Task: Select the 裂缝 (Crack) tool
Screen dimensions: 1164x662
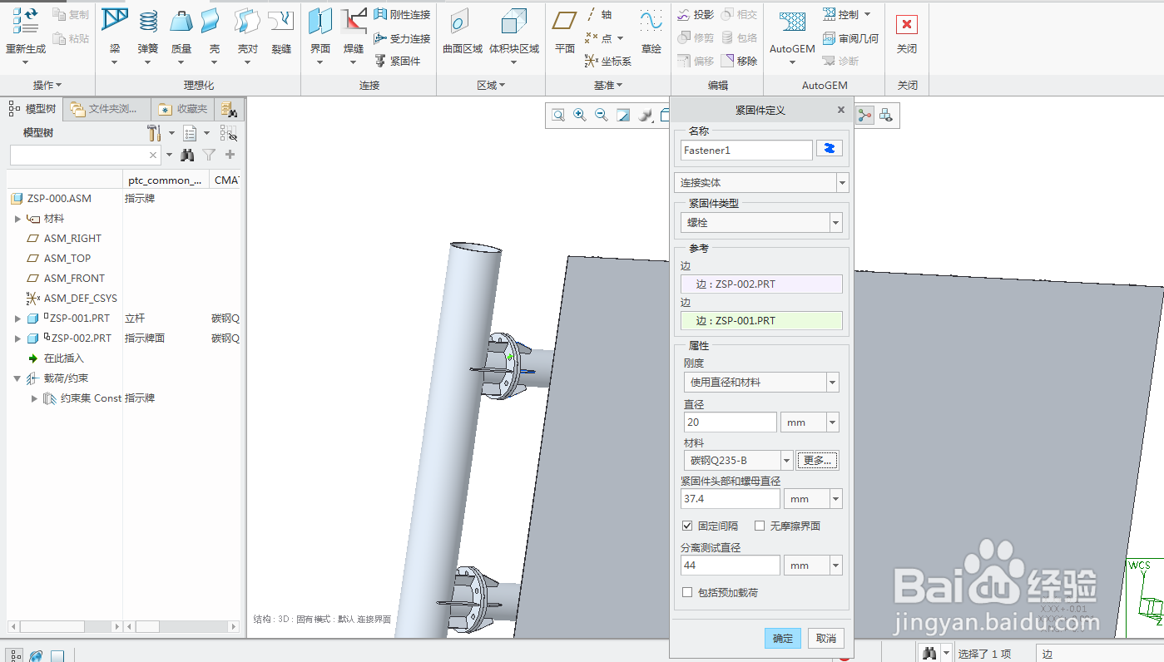Action: pos(281,20)
